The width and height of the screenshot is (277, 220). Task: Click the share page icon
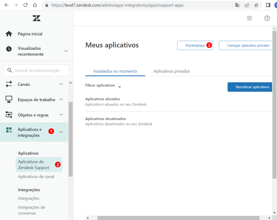247,5
